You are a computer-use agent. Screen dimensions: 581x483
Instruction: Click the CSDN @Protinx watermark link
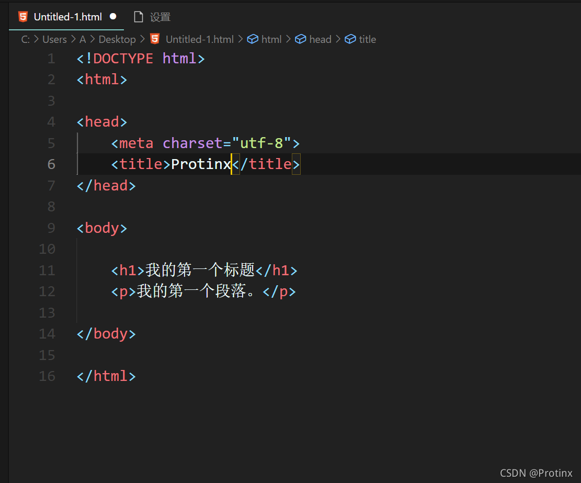(536, 473)
